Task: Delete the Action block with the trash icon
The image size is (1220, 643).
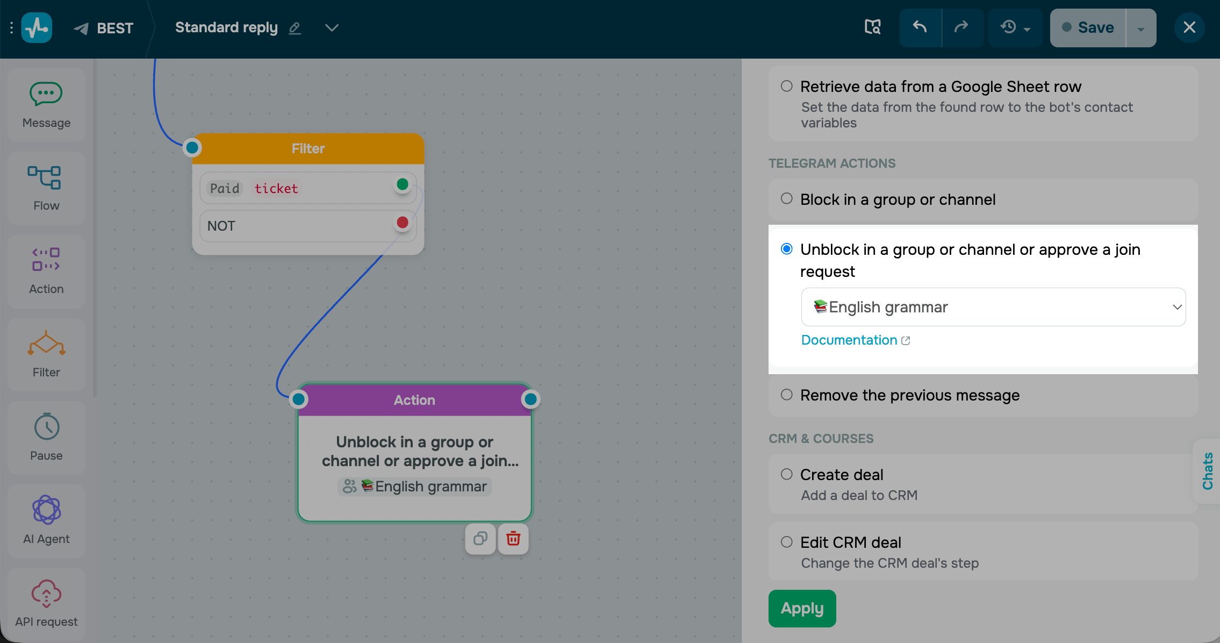Action: (x=513, y=539)
